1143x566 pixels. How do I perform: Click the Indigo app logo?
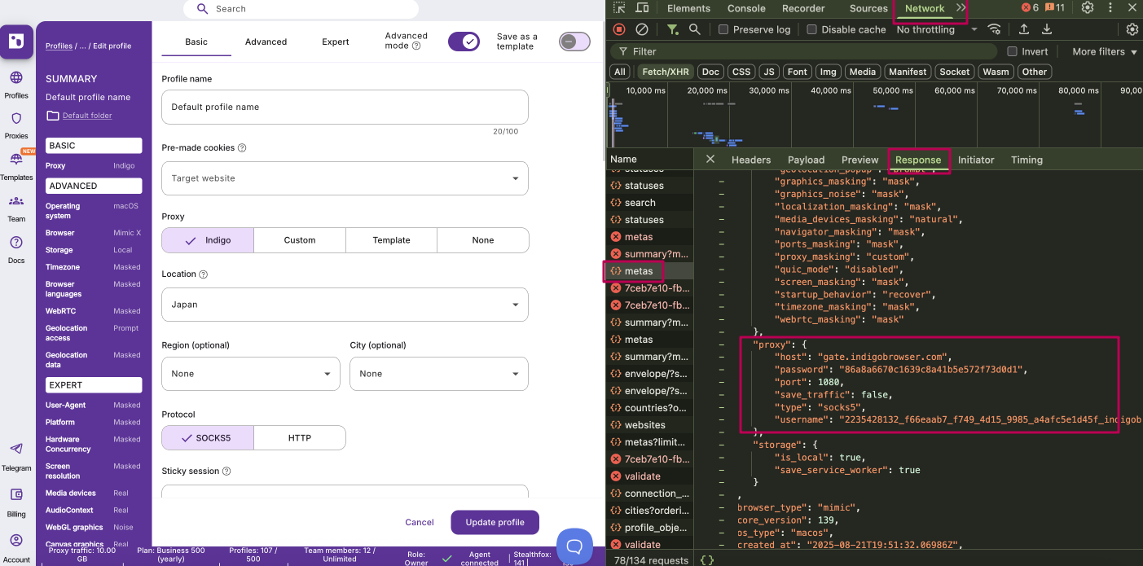pyautogui.click(x=16, y=42)
